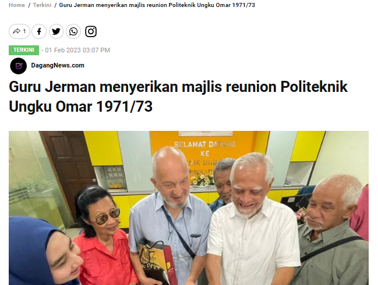Share article on Facebook
This screenshot has width=378, height=285.
(39, 31)
